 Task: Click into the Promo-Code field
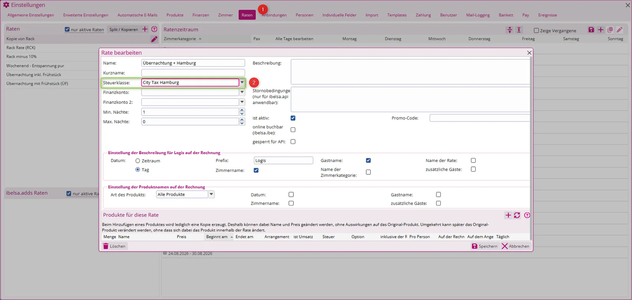(x=480, y=118)
